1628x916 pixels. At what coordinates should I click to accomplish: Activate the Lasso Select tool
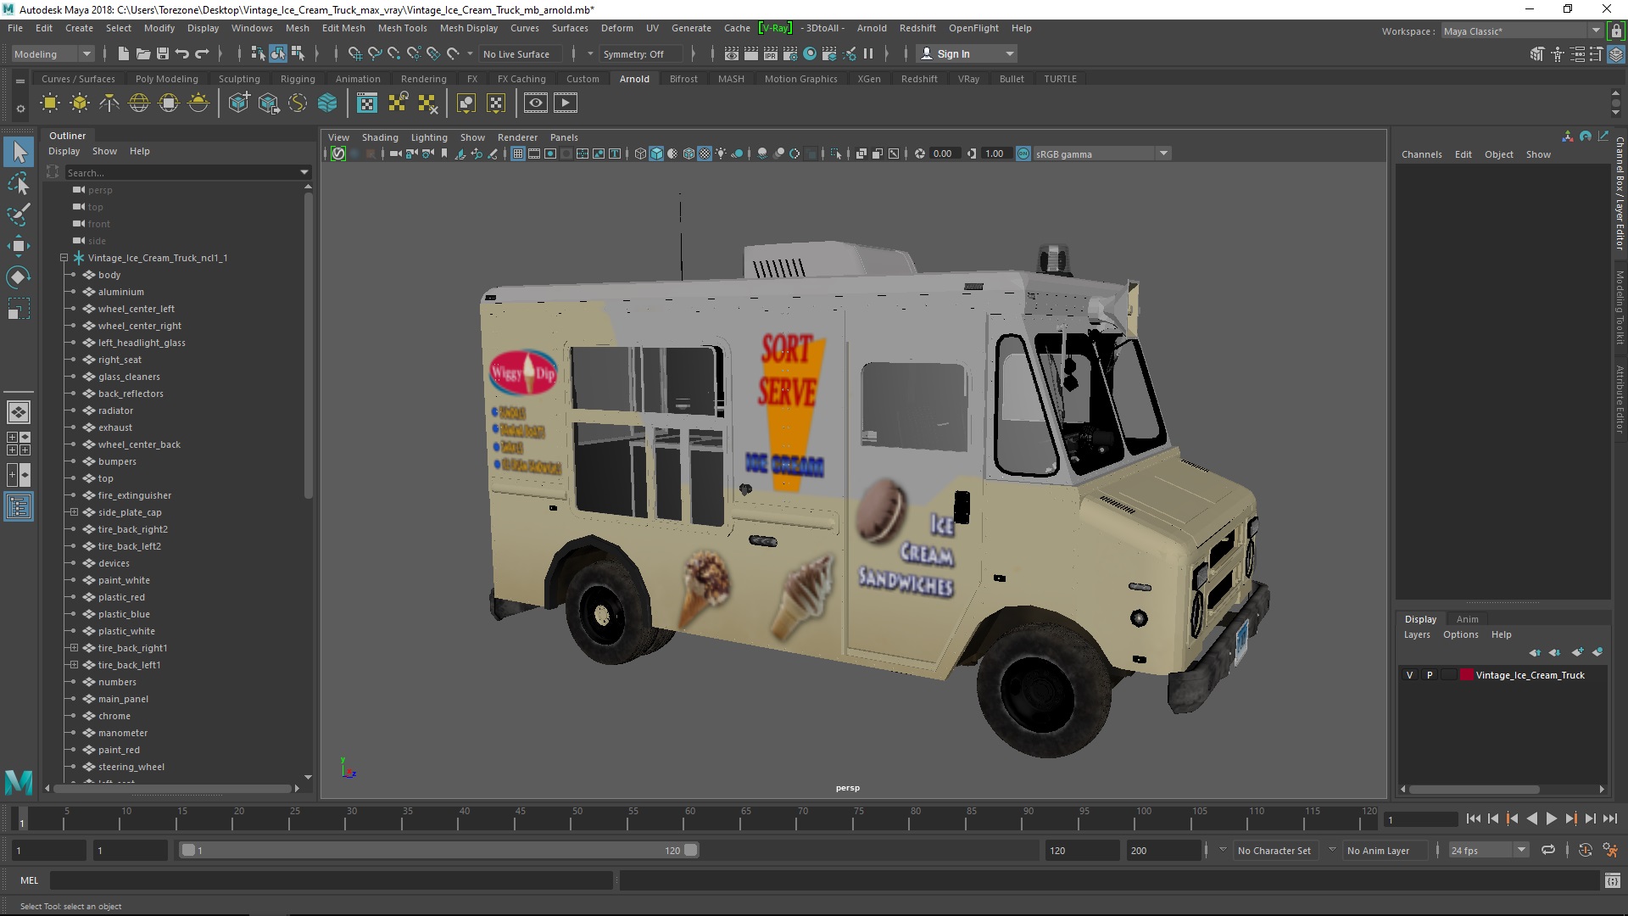click(19, 183)
